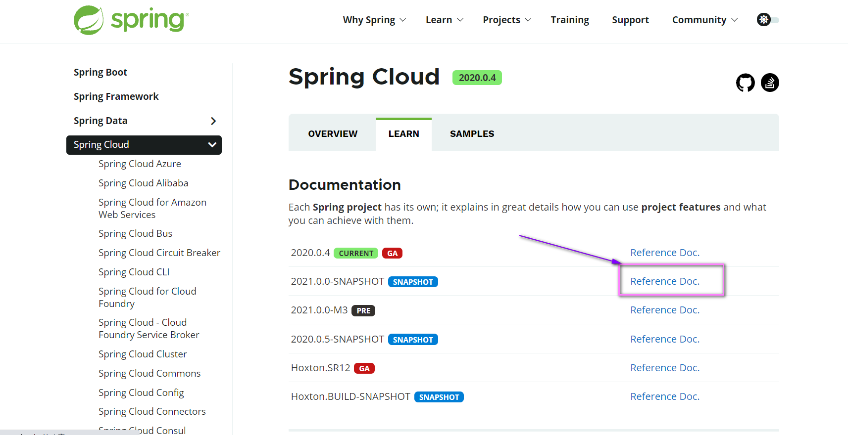Go to Training page
Viewport: 848px width, 435px height.
[x=570, y=20]
